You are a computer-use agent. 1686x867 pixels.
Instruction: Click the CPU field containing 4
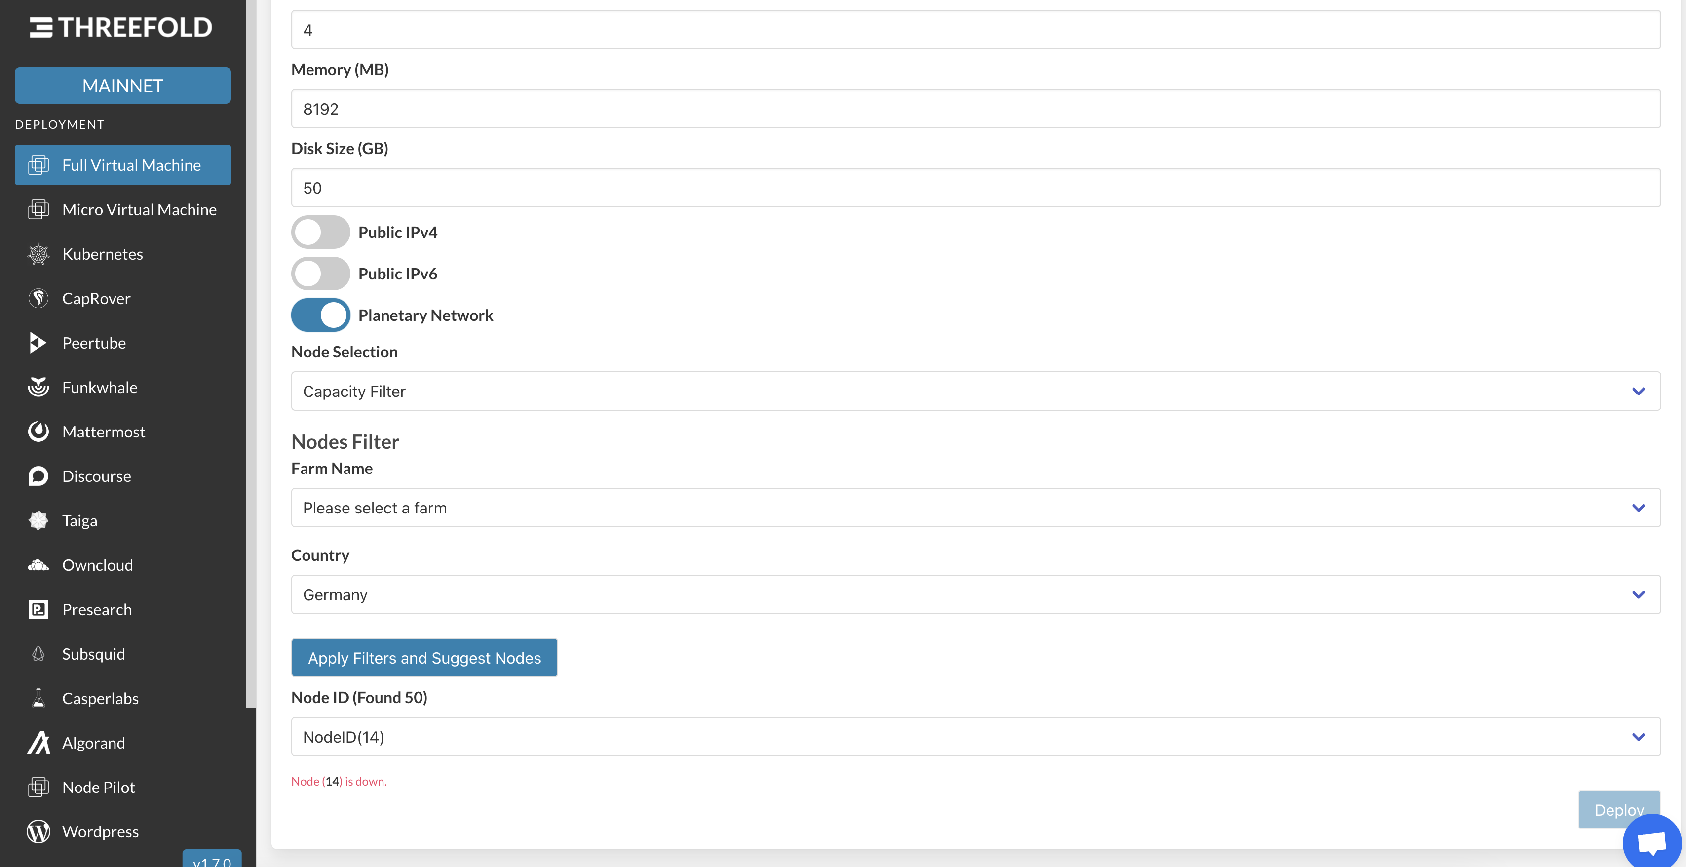976,30
